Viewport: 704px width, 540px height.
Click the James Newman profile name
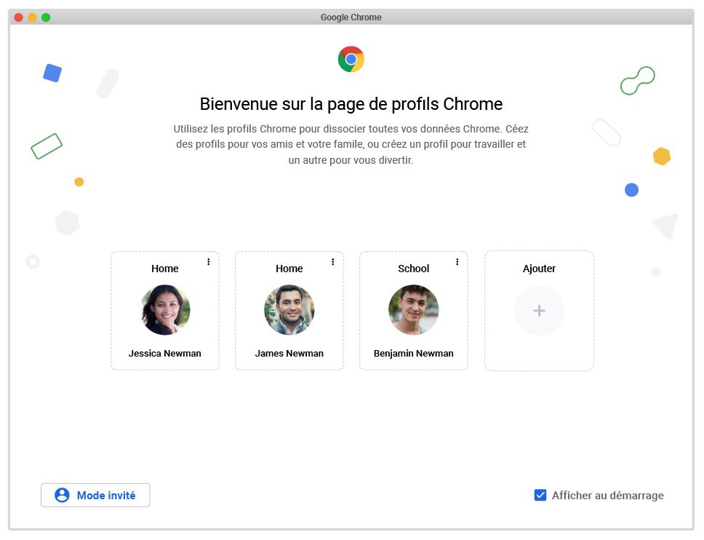289,353
